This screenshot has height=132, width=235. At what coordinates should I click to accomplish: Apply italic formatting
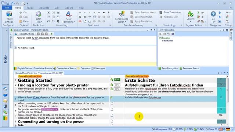tap(53, 12)
